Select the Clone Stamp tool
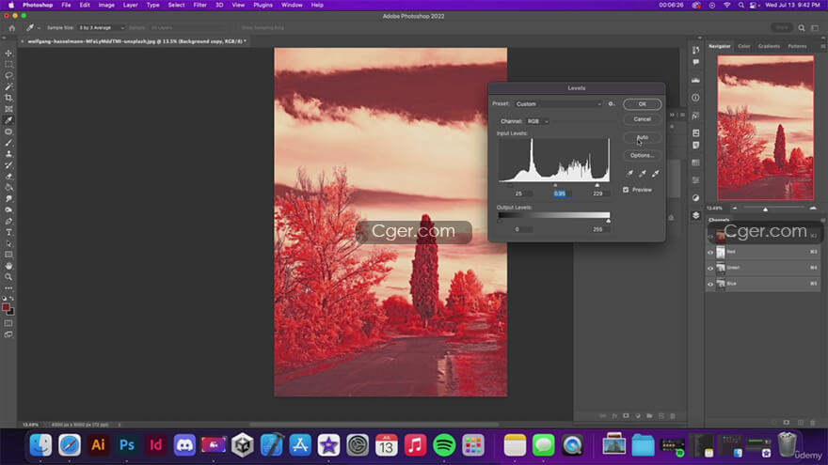The height and width of the screenshot is (465, 828). tap(8, 154)
